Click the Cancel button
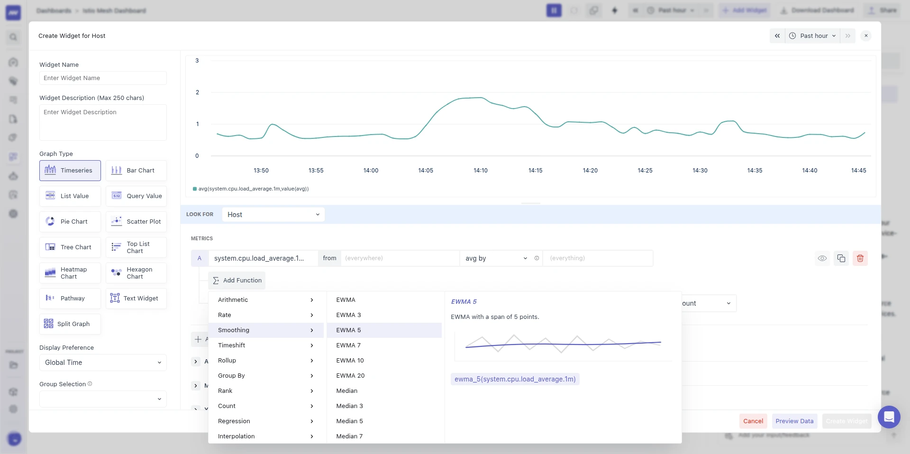This screenshot has width=910, height=454. (x=753, y=421)
